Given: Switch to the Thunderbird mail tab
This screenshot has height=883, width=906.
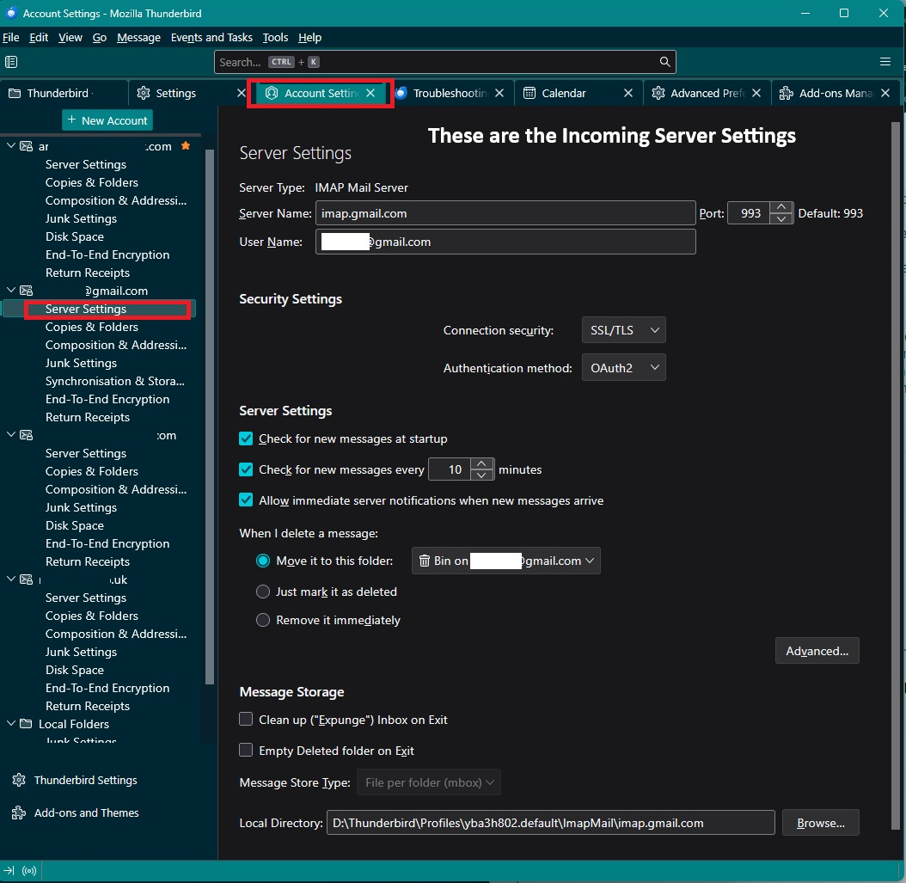Looking at the screenshot, I should (x=64, y=93).
